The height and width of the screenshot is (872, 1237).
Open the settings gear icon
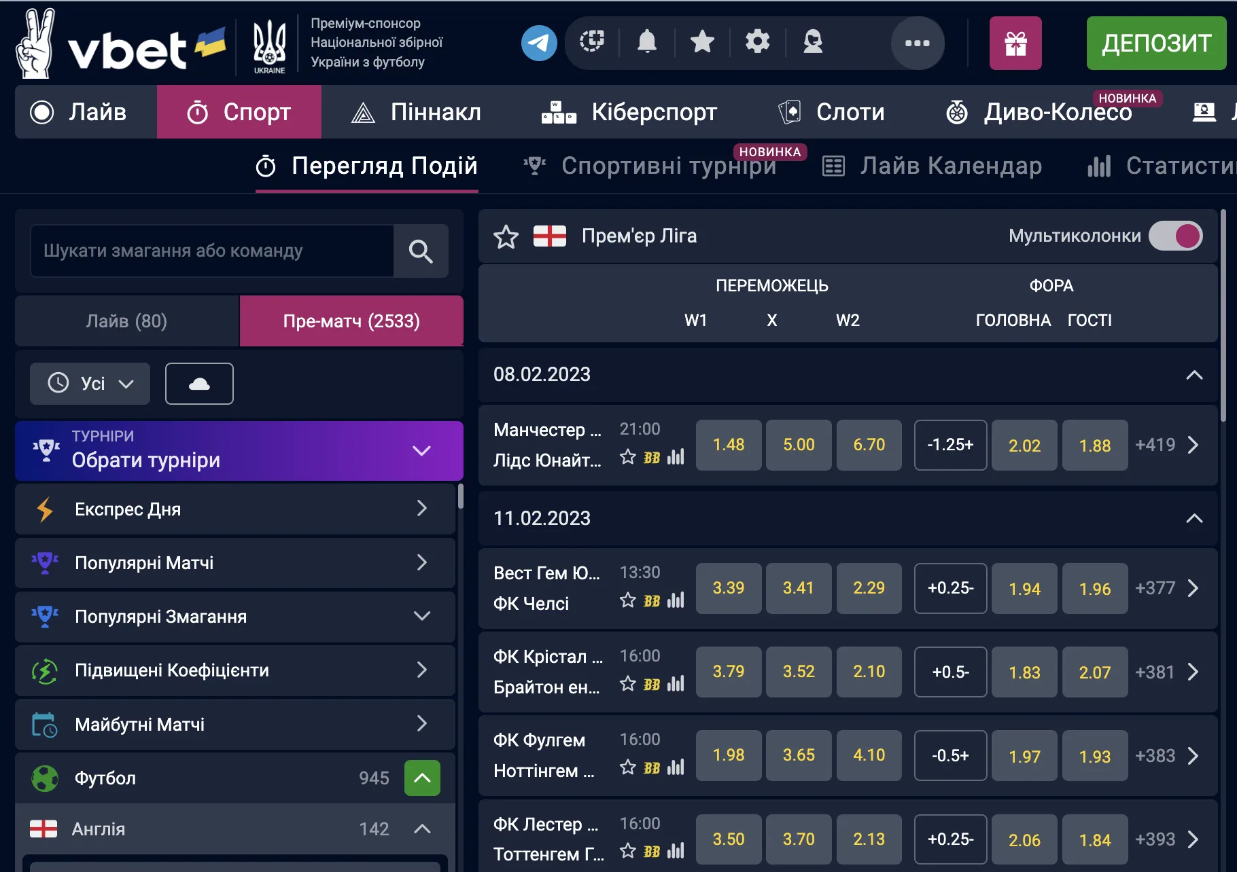[x=757, y=42]
